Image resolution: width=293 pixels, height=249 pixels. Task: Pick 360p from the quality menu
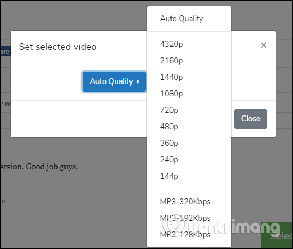click(189, 143)
